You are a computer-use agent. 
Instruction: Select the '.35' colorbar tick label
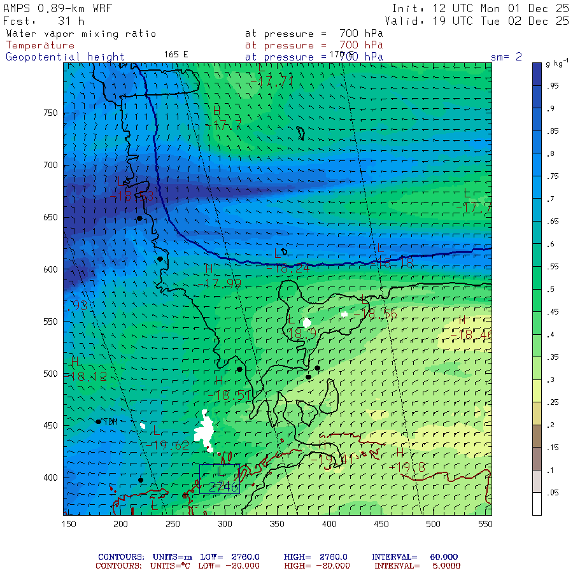(x=553, y=357)
